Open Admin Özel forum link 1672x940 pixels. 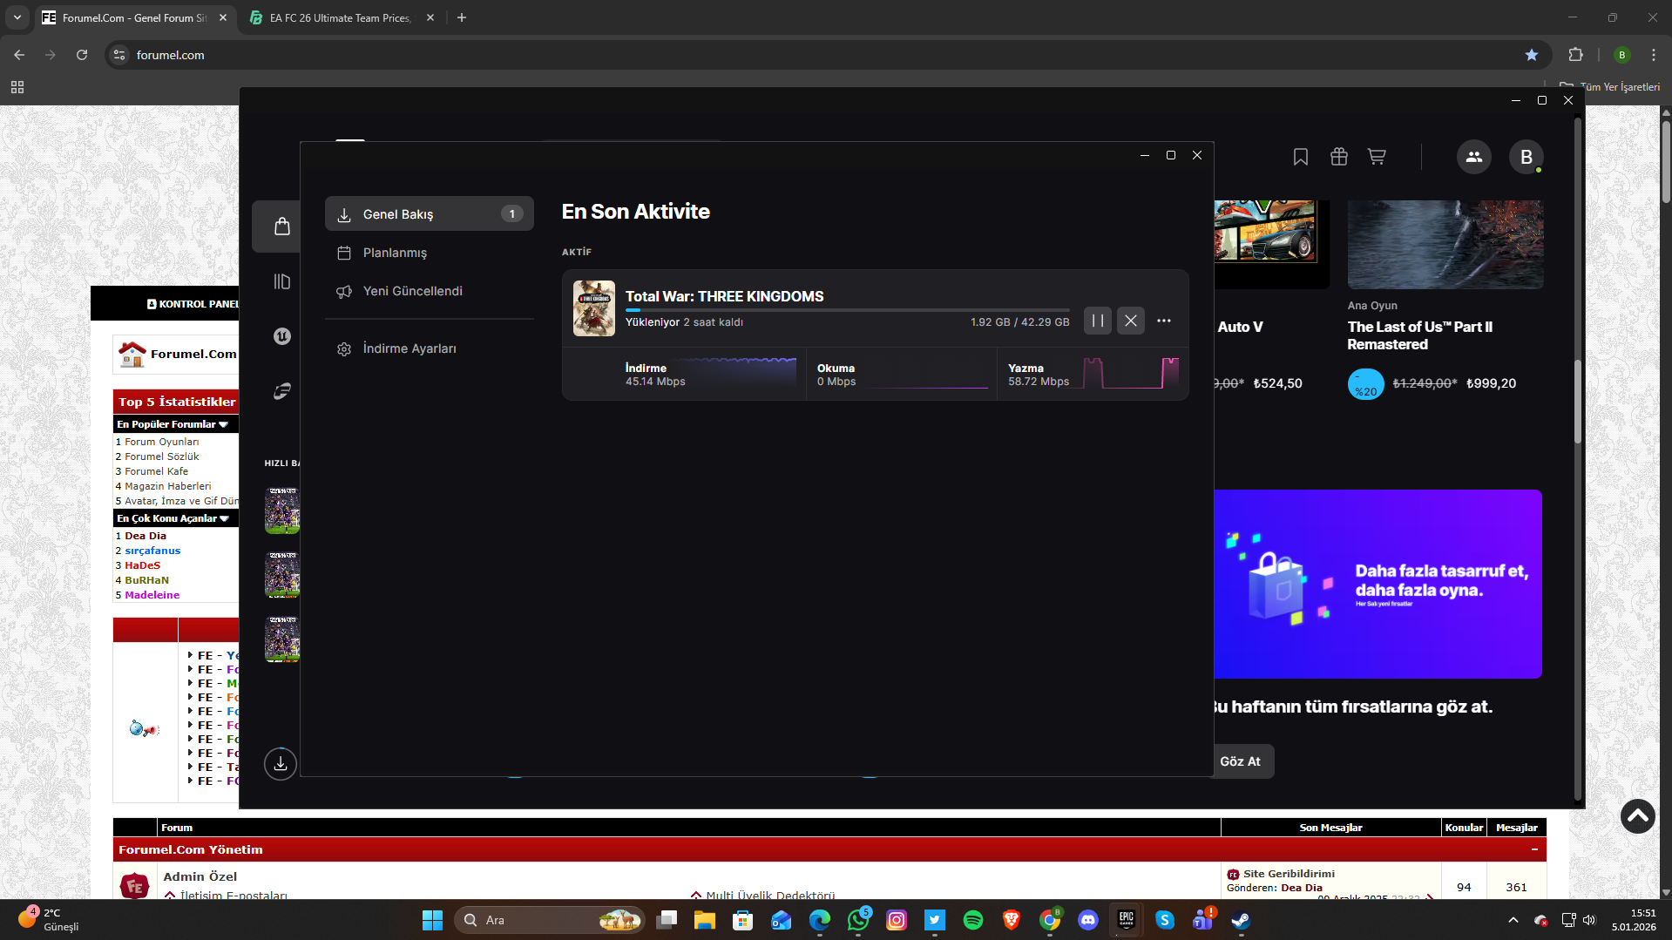coord(200,876)
